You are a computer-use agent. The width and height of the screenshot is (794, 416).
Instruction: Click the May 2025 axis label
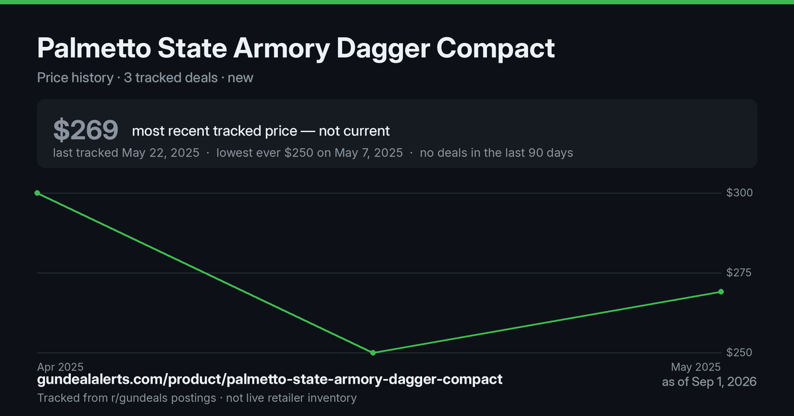coord(695,366)
